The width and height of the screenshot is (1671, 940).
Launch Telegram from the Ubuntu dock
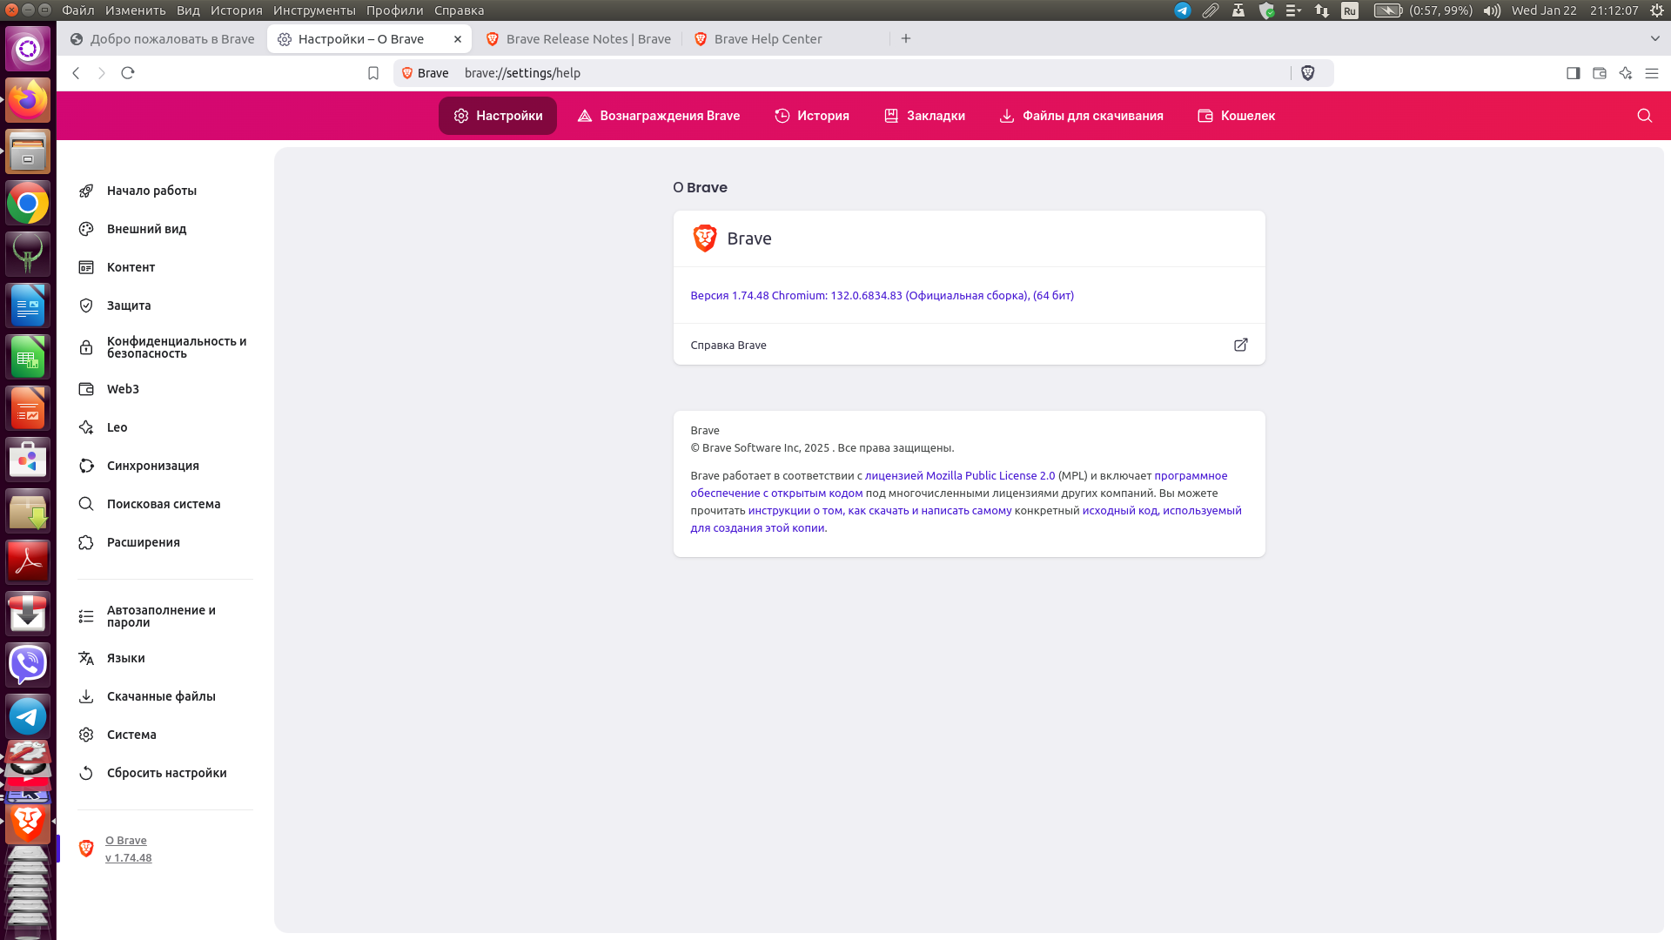pyautogui.click(x=28, y=716)
